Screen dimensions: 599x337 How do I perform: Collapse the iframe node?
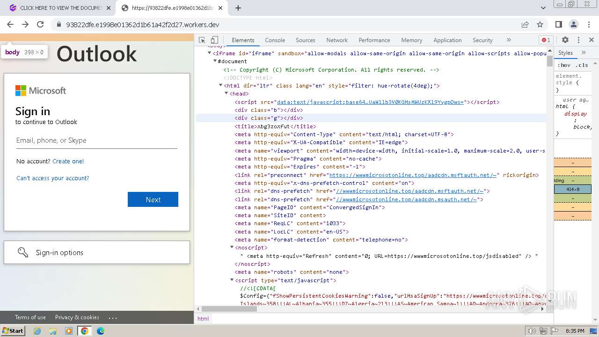click(x=209, y=53)
